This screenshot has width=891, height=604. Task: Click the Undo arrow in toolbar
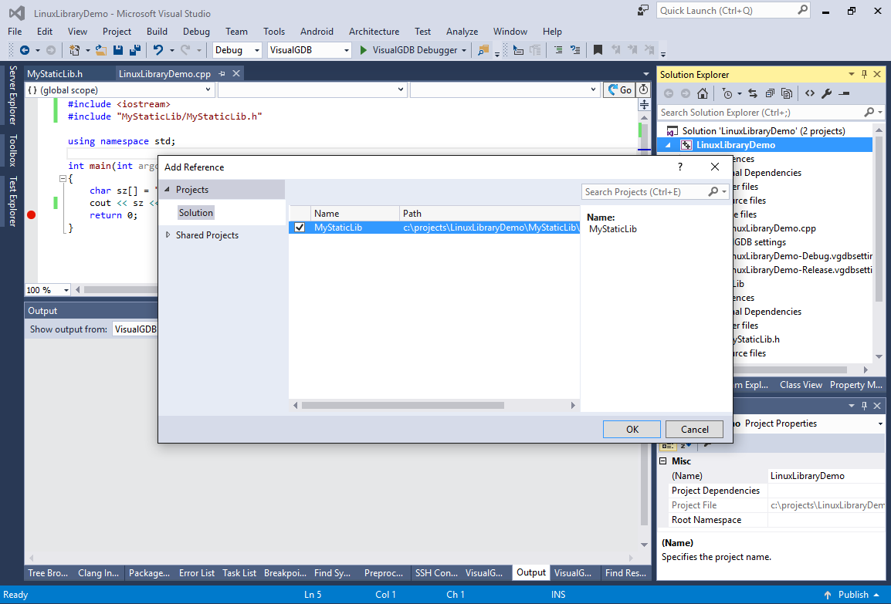(158, 50)
